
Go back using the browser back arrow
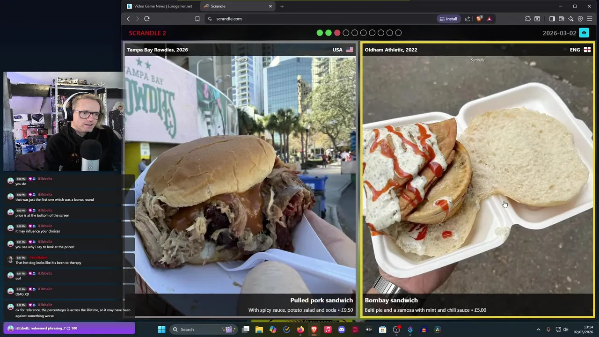(x=128, y=19)
